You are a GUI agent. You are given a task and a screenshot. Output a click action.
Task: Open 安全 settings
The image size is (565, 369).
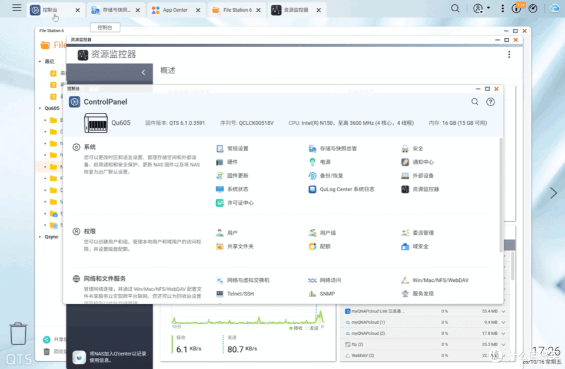[x=413, y=148]
